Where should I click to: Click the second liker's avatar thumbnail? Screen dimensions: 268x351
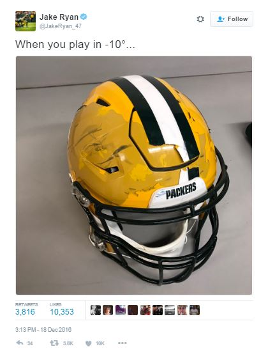pyautogui.click(x=108, y=310)
